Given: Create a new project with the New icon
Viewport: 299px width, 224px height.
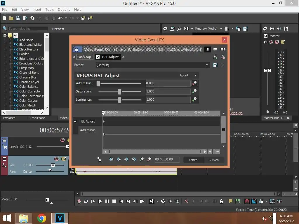Looking at the screenshot, I should 4,18.
